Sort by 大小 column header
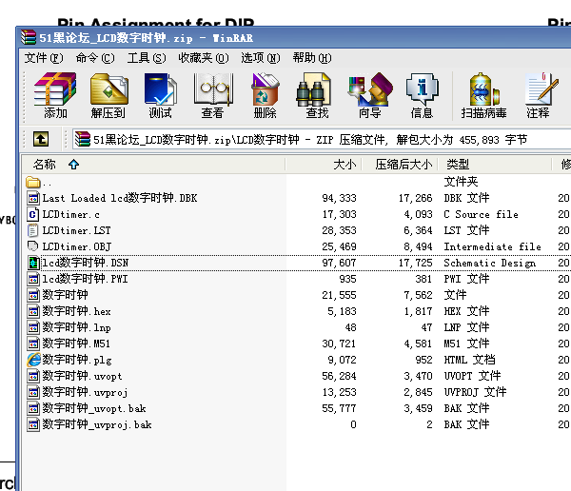Image resolution: width=571 pixels, height=491 pixels. pos(324,165)
